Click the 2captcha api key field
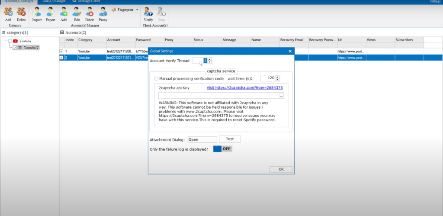This screenshot has height=216, width=443. tap(218, 96)
